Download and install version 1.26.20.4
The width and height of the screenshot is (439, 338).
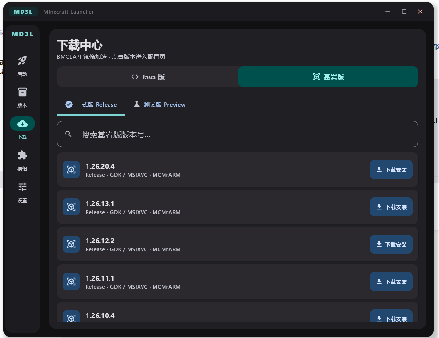coord(391,169)
